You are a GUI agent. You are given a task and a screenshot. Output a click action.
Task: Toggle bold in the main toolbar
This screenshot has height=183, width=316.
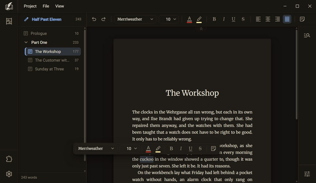point(214,19)
